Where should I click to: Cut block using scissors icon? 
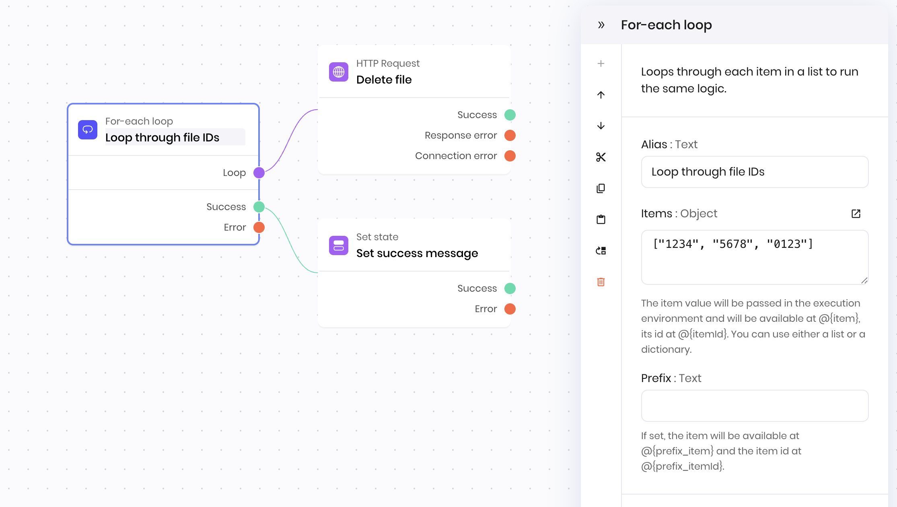tap(601, 157)
